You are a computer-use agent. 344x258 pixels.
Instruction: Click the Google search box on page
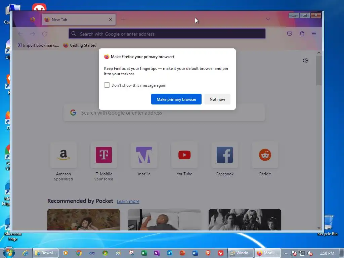click(x=164, y=113)
